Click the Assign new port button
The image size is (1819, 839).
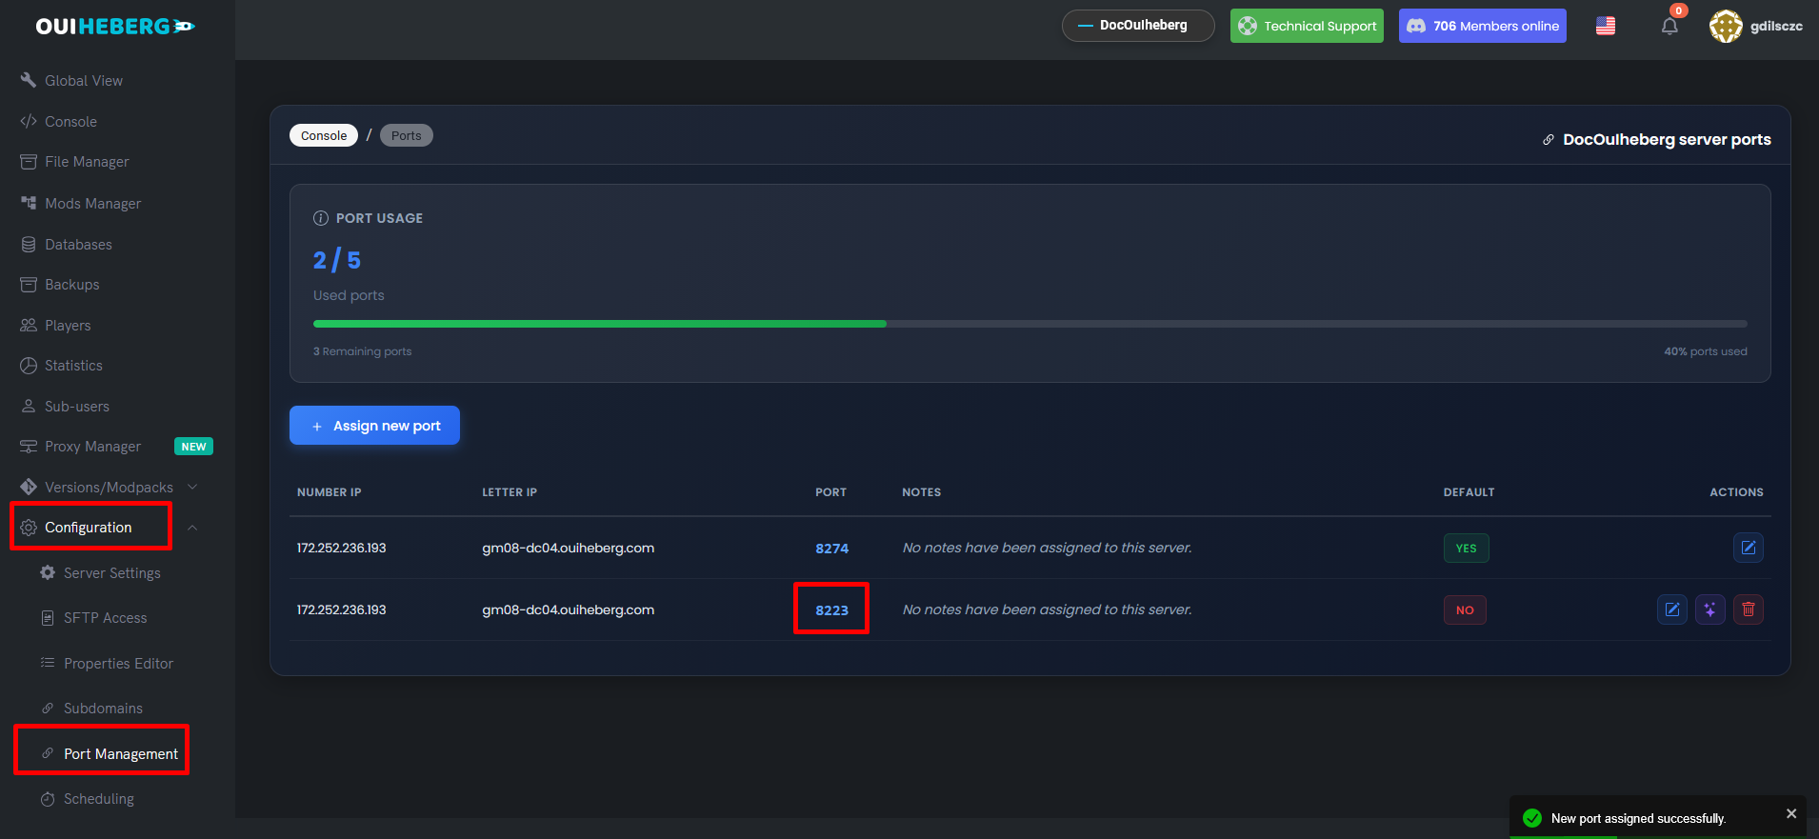coord(374,426)
